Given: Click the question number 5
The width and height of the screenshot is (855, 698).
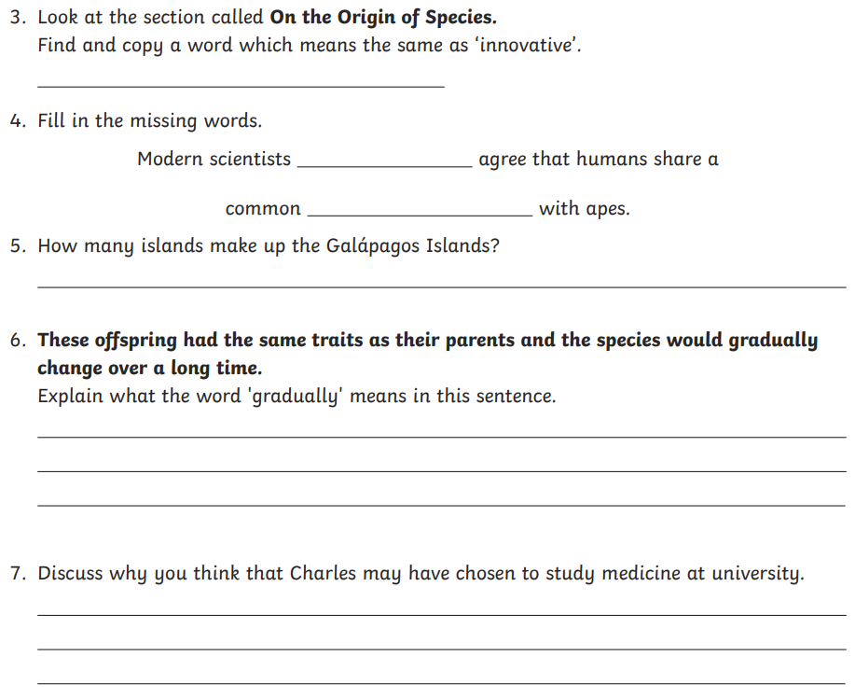Looking at the screenshot, I should tap(17, 247).
